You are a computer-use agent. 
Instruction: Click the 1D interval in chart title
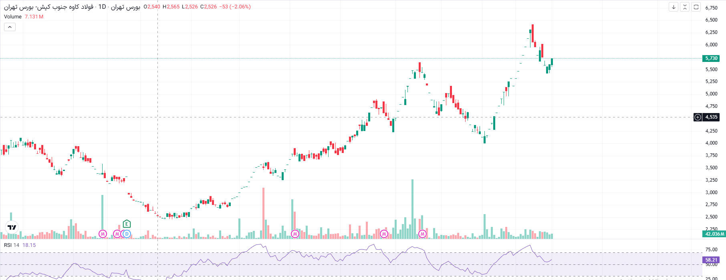coord(102,7)
